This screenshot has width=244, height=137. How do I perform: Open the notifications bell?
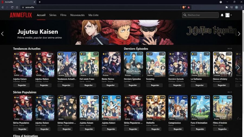click(x=222, y=15)
